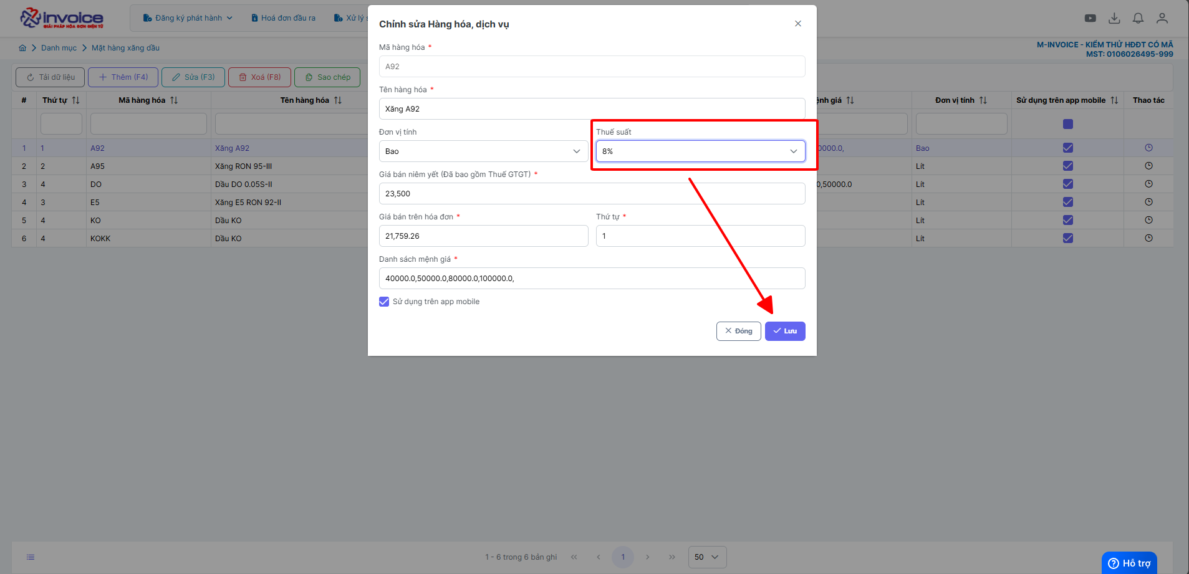Open history icon for row KOKK
This screenshot has width=1189, height=574.
1148,238
